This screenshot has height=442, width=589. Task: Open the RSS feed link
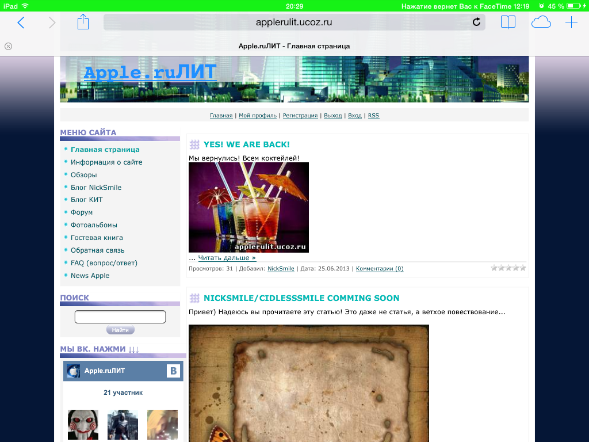[x=373, y=115]
